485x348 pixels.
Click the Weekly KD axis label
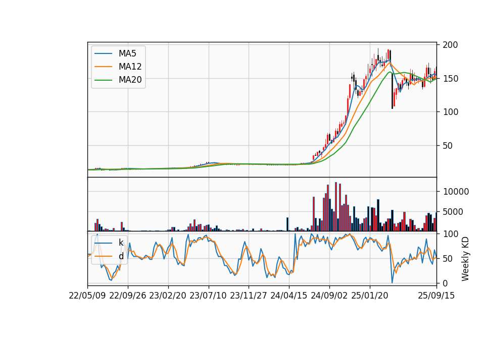[465, 259]
